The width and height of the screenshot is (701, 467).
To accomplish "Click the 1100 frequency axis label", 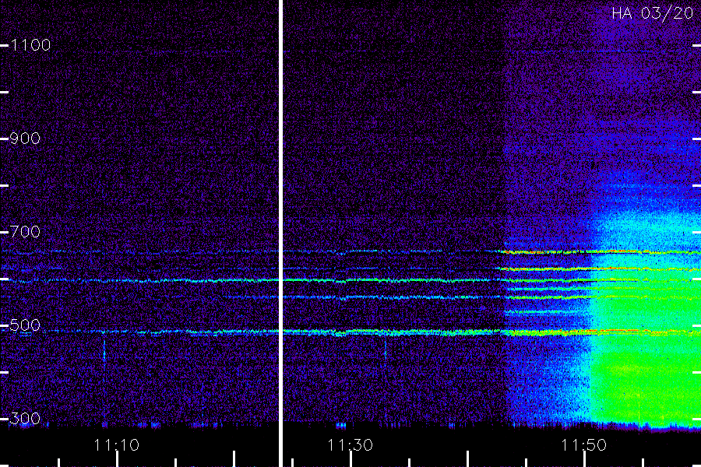I will (x=30, y=45).
